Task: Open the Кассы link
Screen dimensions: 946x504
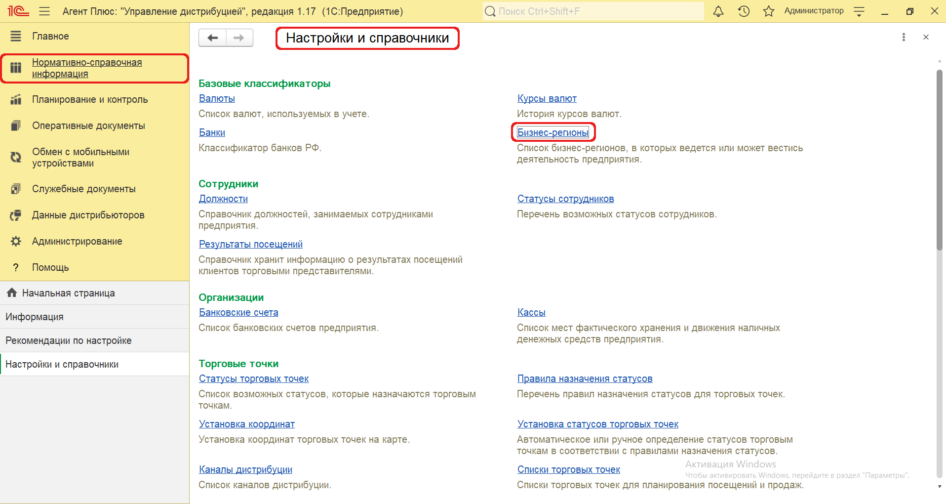Action: (x=531, y=312)
